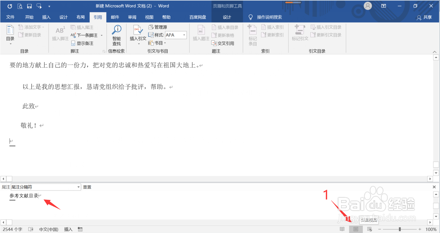The width and height of the screenshot is (440, 233).
Task: Click Mark Entry (标记条目)
Action: [252, 35]
